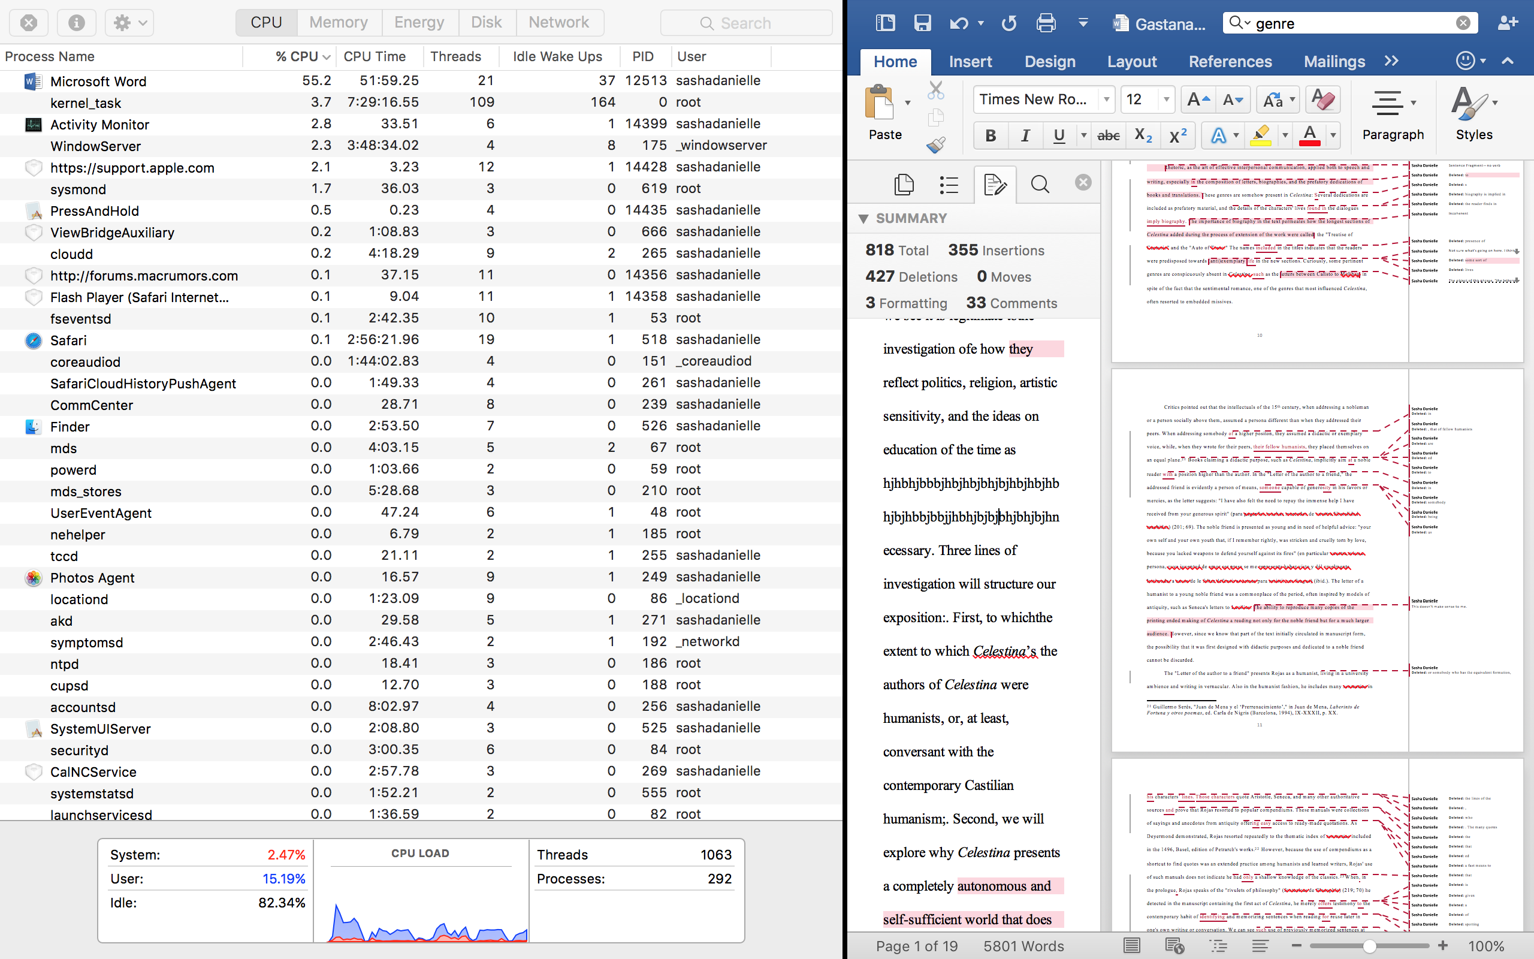Open the sidebar layout icon in Word

click(x=885, y=23)
